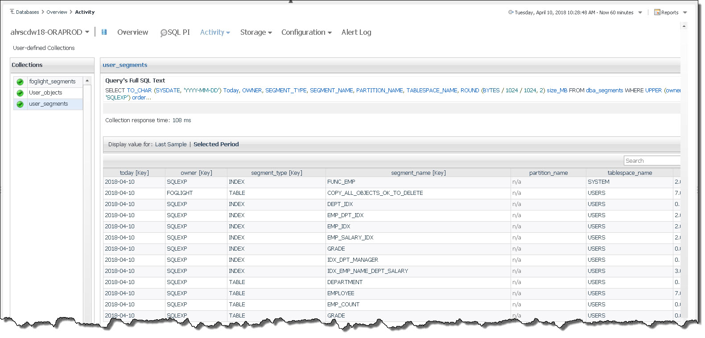Viewport: 705px width, 338px height.
Task: Click the database icon beside the instance name
Action: 104,32
